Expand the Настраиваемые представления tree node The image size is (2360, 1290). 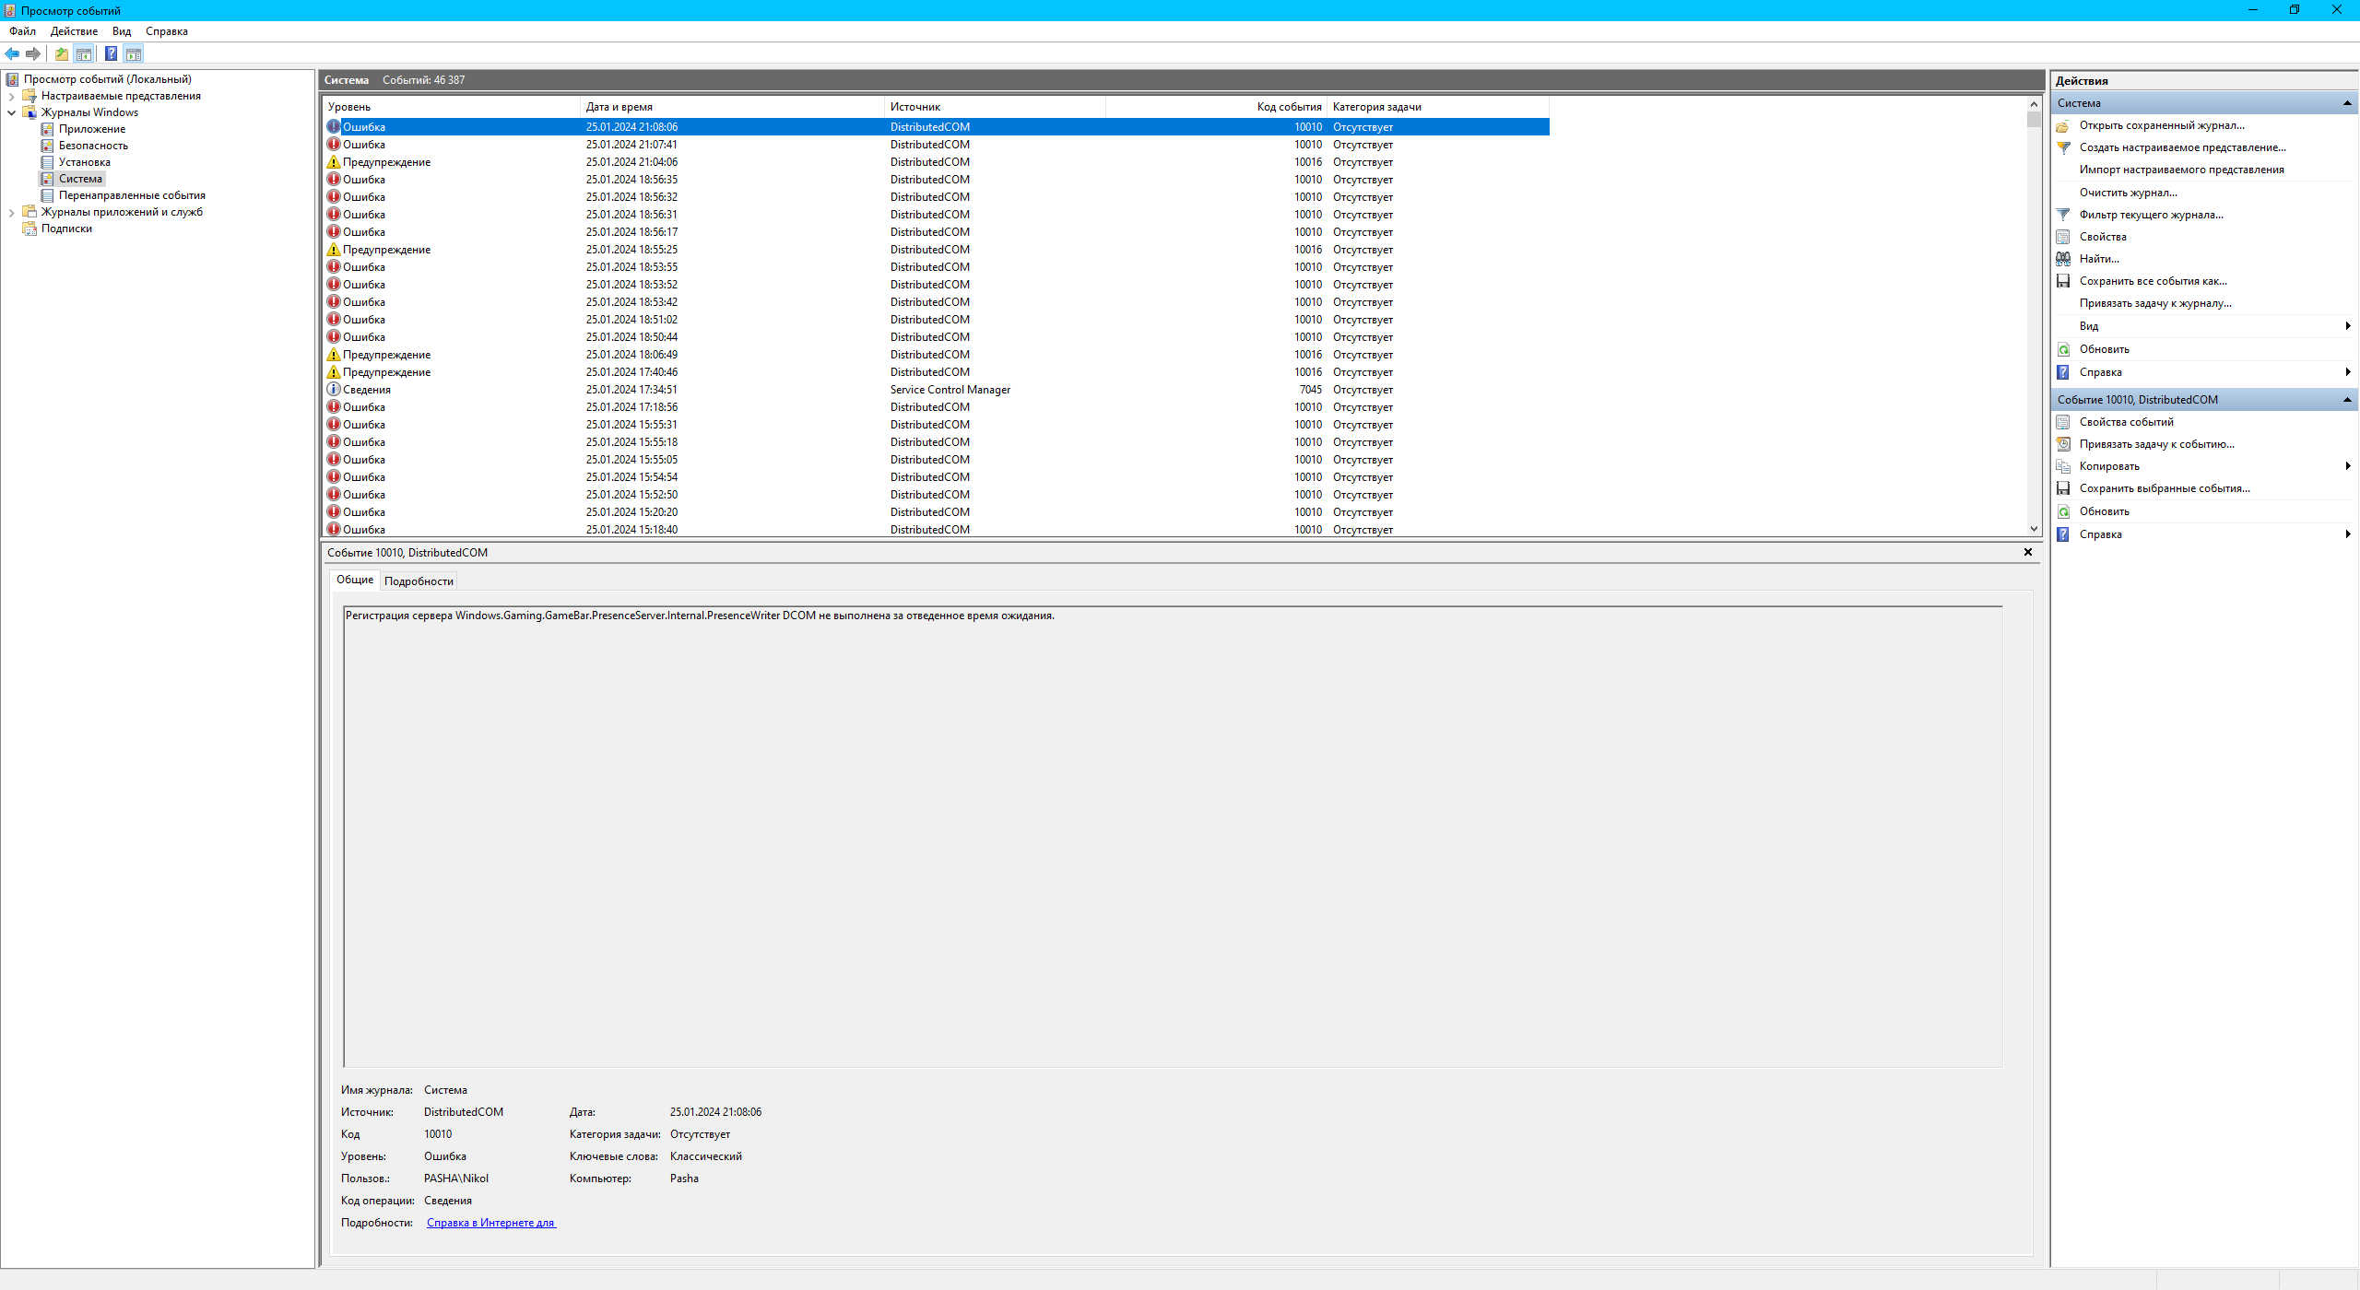click(11, 96)
